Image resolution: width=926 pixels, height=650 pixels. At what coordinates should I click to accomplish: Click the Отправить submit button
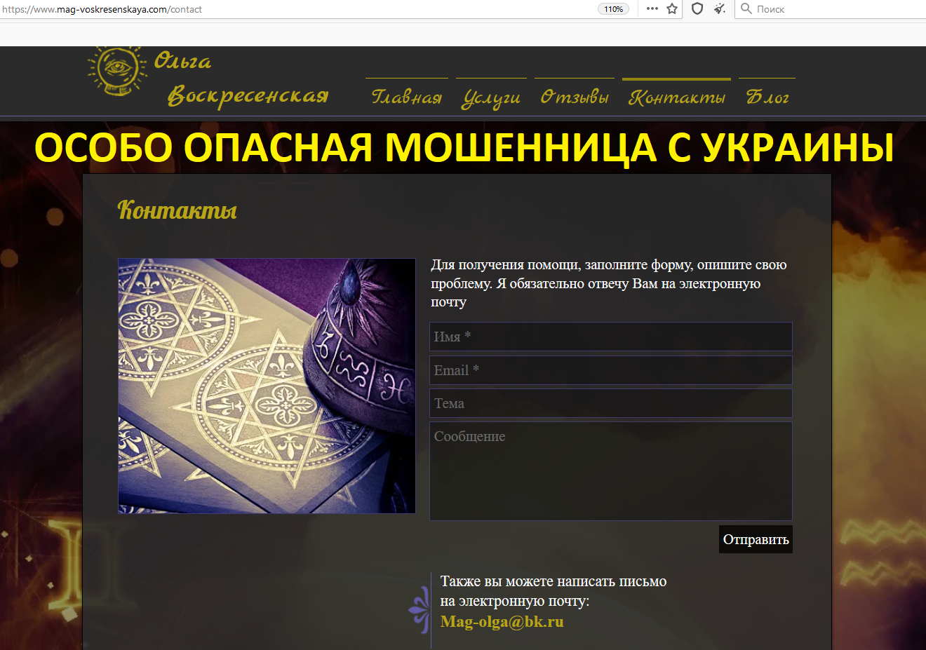pos(756,539)
